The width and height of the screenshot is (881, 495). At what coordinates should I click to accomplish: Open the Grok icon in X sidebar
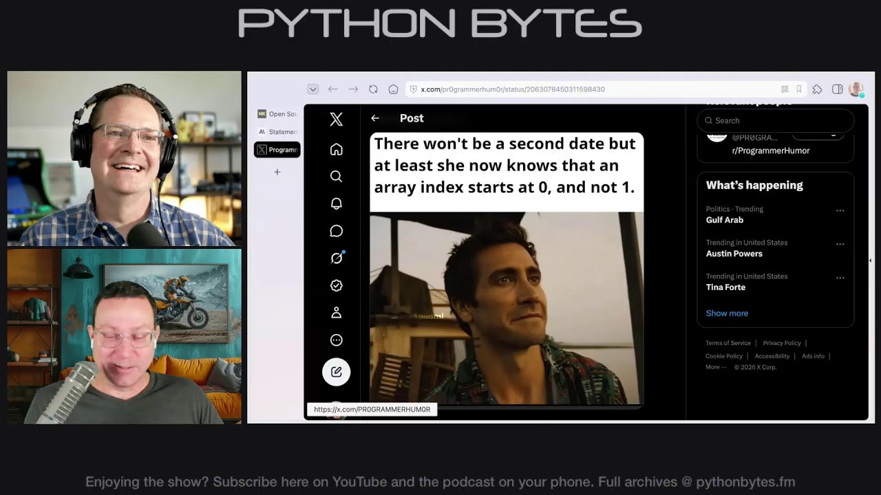(x=337, y=258)
